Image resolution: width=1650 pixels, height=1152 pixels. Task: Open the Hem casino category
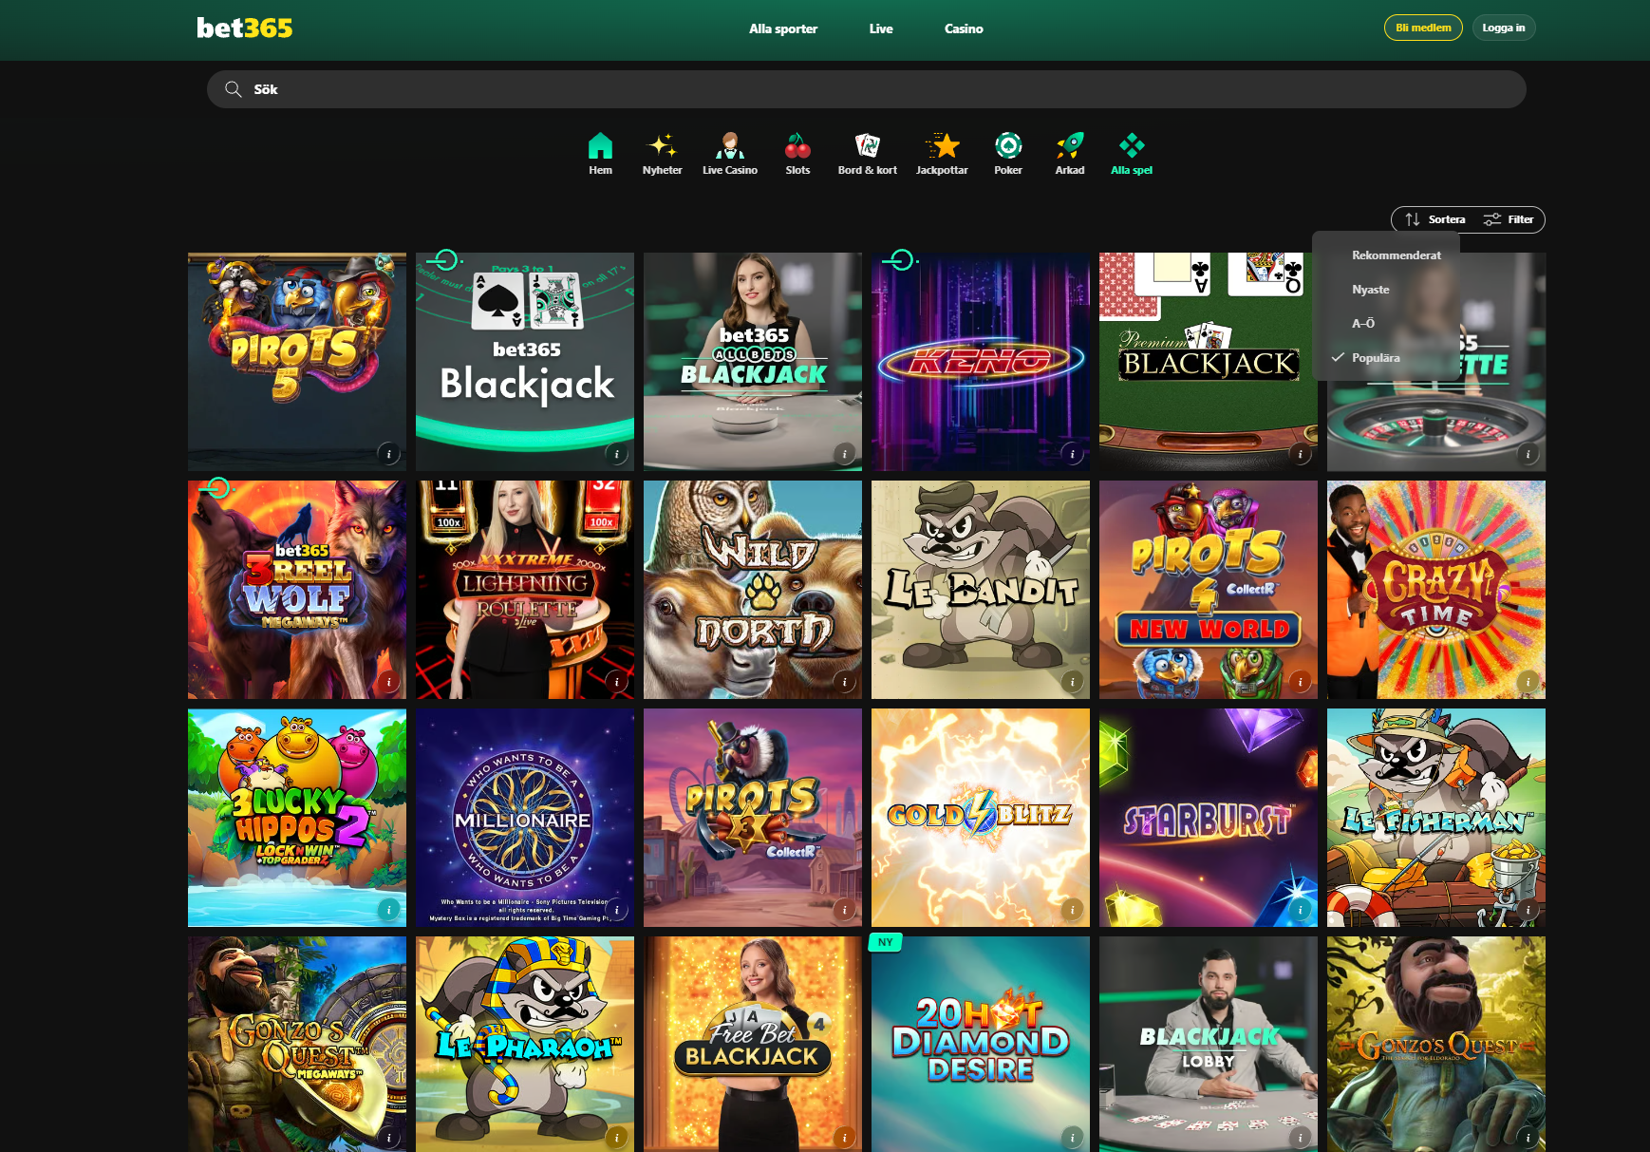(x=600, y=154)
